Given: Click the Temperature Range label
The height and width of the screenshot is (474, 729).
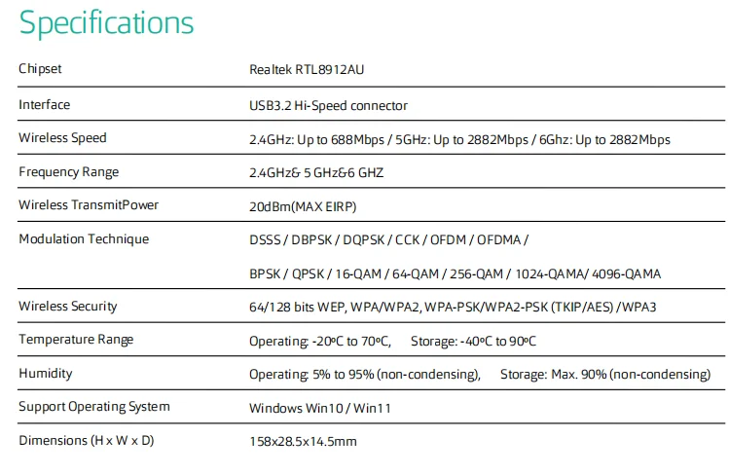Looking at the screenshot, I should 76,340.
